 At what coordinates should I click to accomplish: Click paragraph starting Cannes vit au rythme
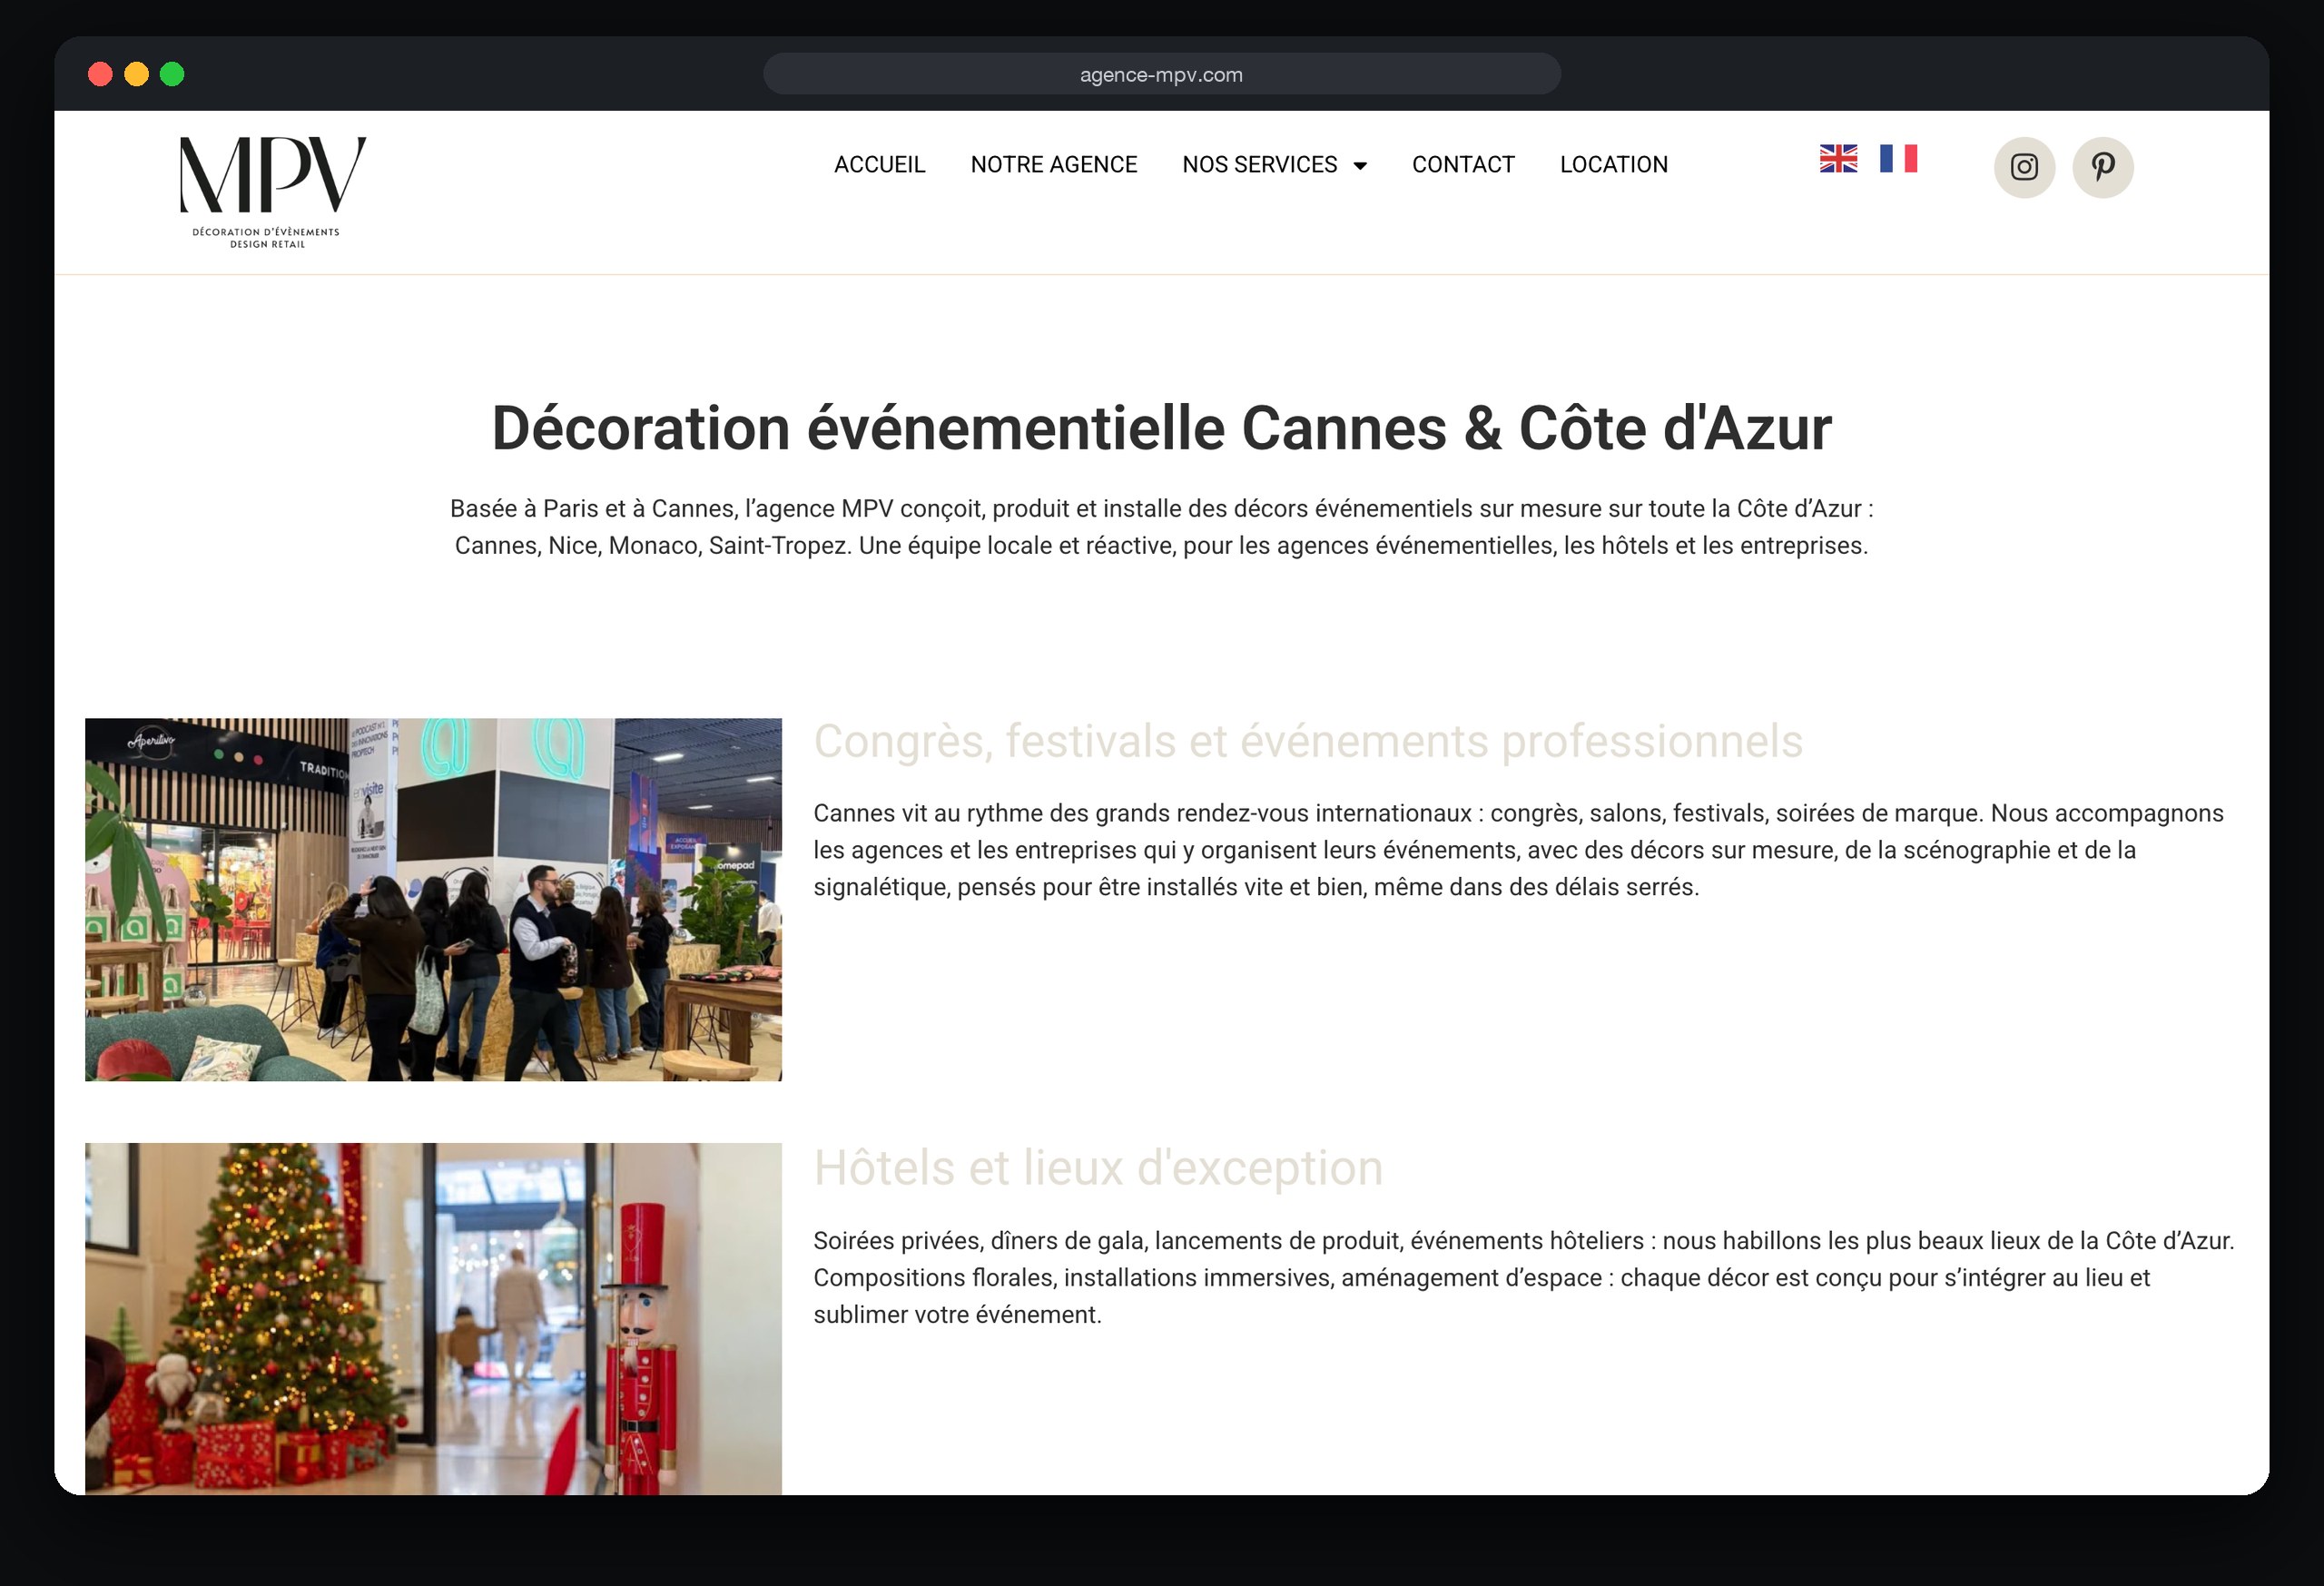pyautogui.click(x=1518, y=850)
